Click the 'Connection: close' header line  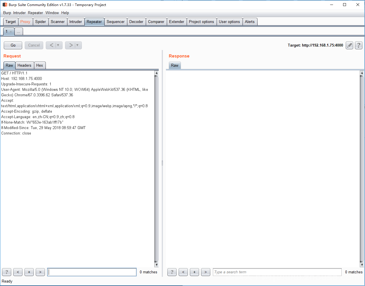(16, 133)
